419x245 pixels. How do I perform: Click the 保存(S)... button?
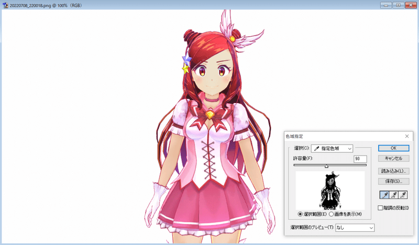[x=393, y=181]
